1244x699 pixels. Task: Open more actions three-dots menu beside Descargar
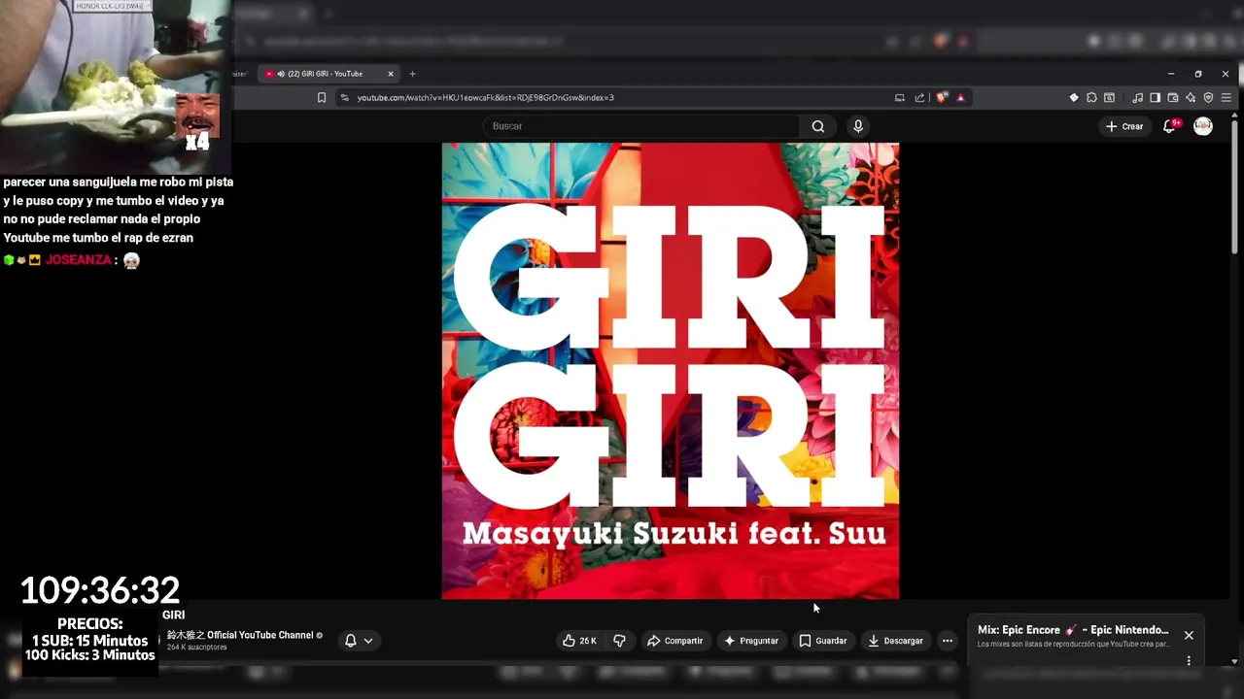point(948,641)
